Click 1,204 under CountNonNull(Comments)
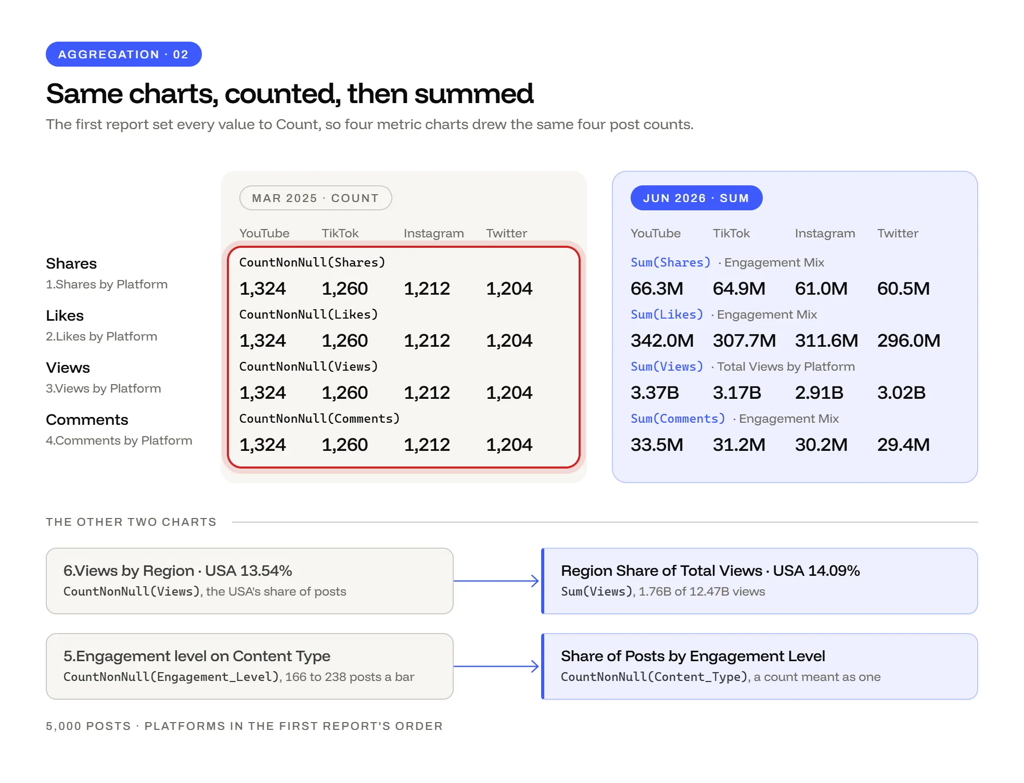This screenshot has width=1024, height=783. (x=509, y=445)
